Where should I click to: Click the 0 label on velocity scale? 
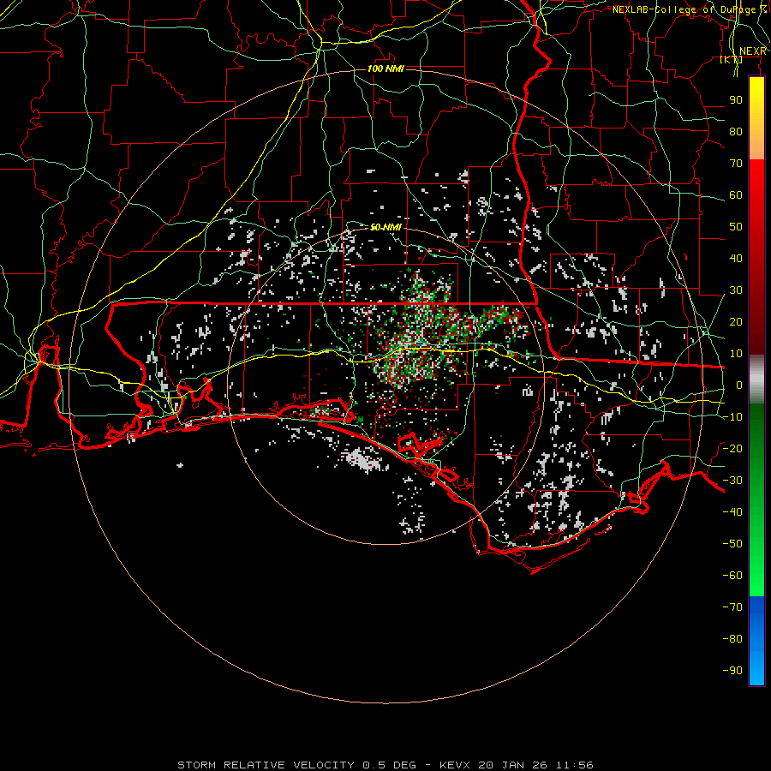739,385
